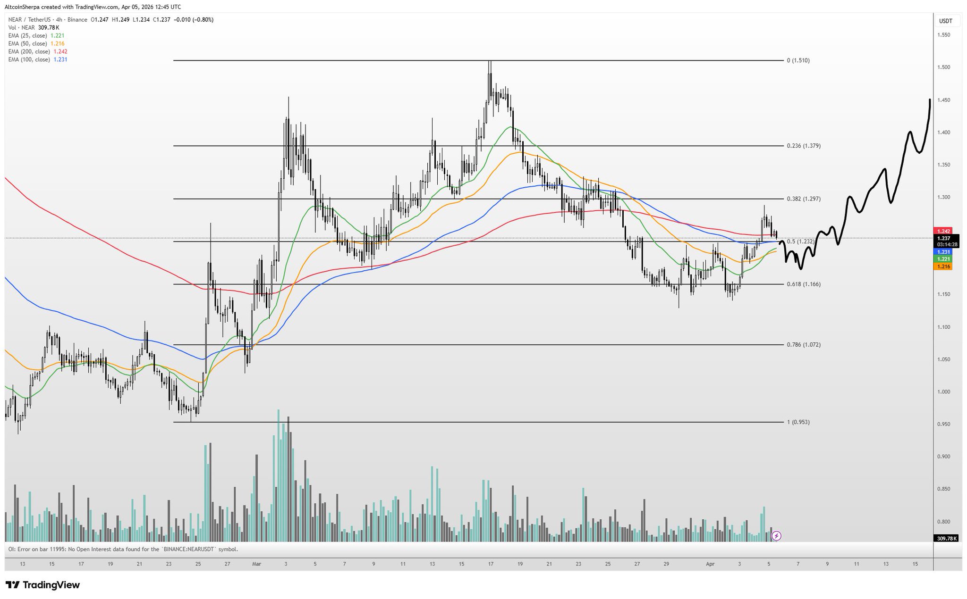The image size is (967, 599).
Task: Click the blue 1.231 EMA price tag
Action: pos(942,252)
